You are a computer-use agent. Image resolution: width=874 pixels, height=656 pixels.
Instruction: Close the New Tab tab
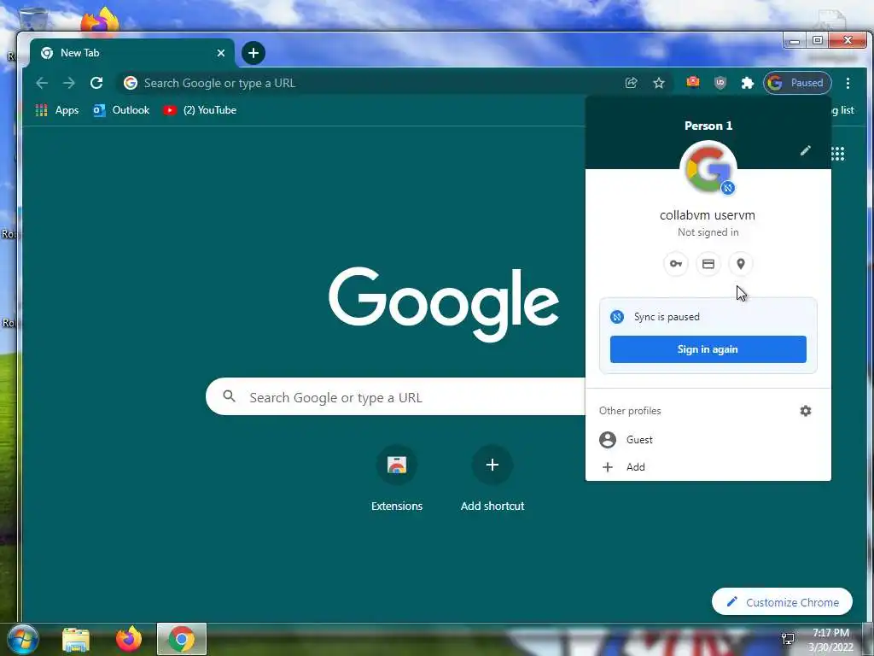coord(221,53)
